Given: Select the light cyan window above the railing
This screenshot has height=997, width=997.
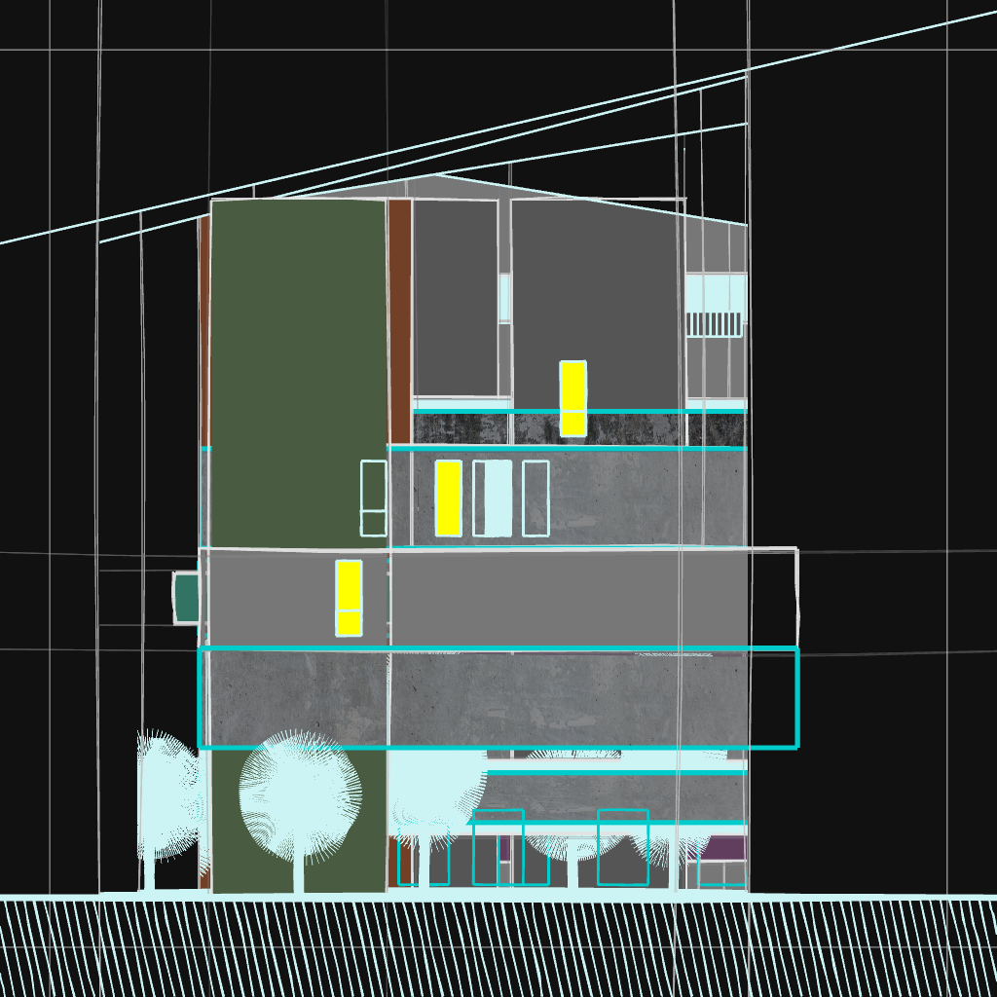Looking at the screenshot, I should tap(715, 292).
